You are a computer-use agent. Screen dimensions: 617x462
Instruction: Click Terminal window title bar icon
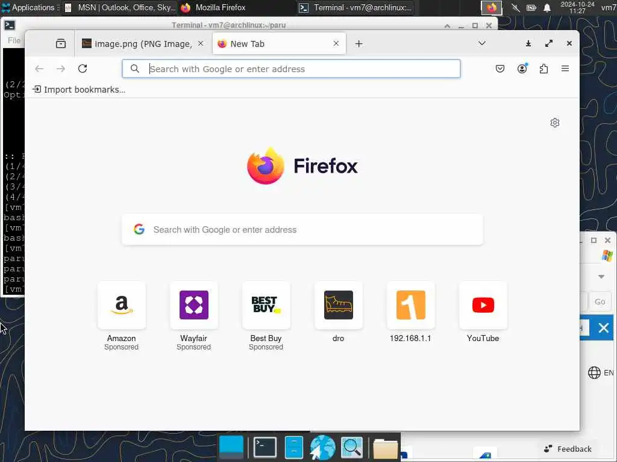pyautogui.click(x=10, y=25)
